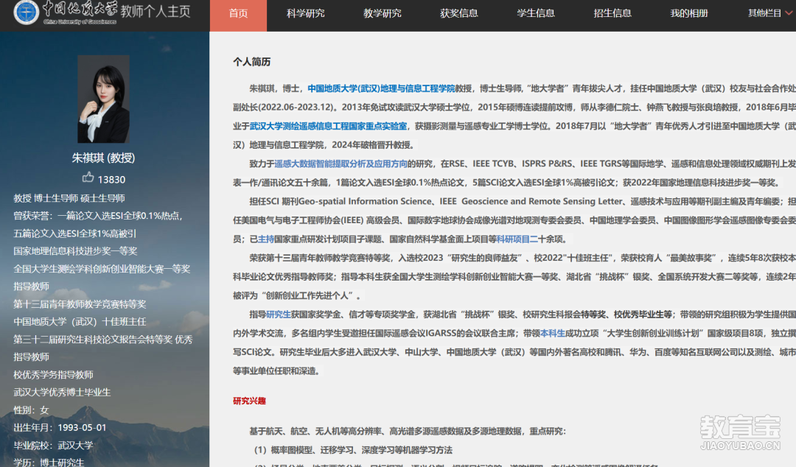The height and width of the screenshot is (467, 796).
Task: Click the sidebar text 中国地质大学（武汉）十佳班主任
Action: (x=80, y=322)
